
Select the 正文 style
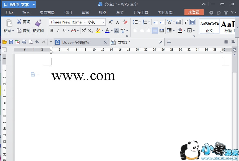point(209,26)
